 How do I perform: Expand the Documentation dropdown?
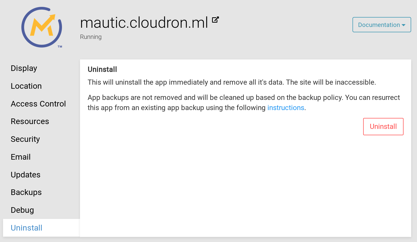tap(381, 25)
